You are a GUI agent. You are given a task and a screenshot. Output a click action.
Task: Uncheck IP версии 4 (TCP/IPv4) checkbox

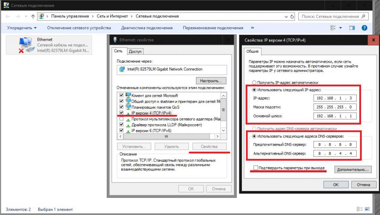pos(121,113)
